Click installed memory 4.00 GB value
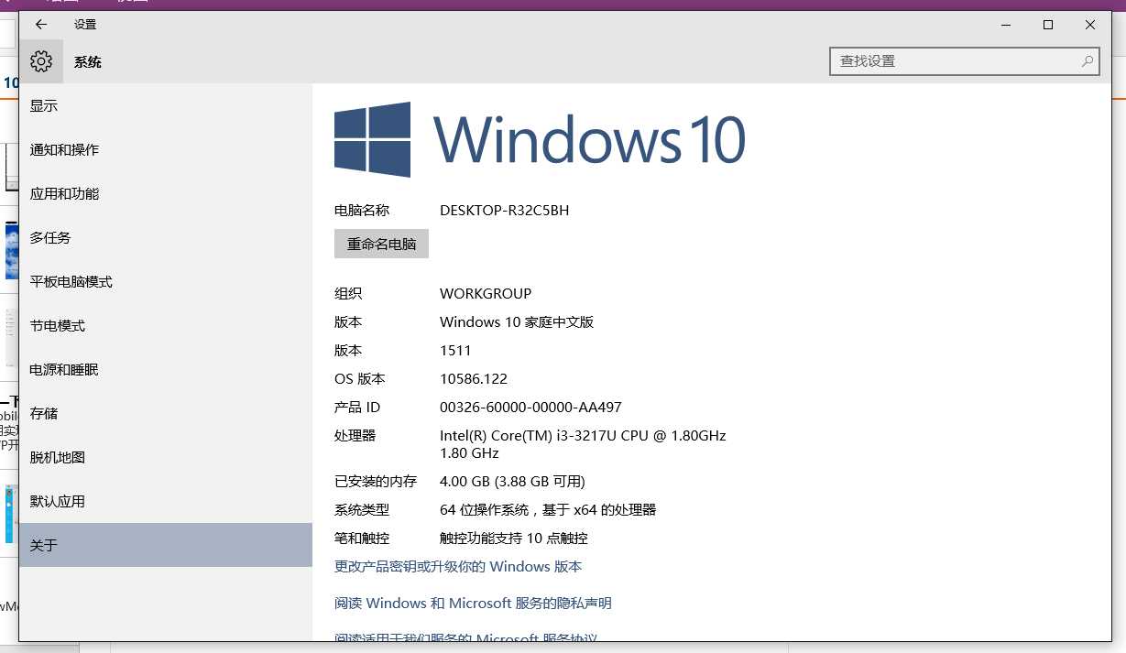The image size is (1126, 653). [512, 482]
